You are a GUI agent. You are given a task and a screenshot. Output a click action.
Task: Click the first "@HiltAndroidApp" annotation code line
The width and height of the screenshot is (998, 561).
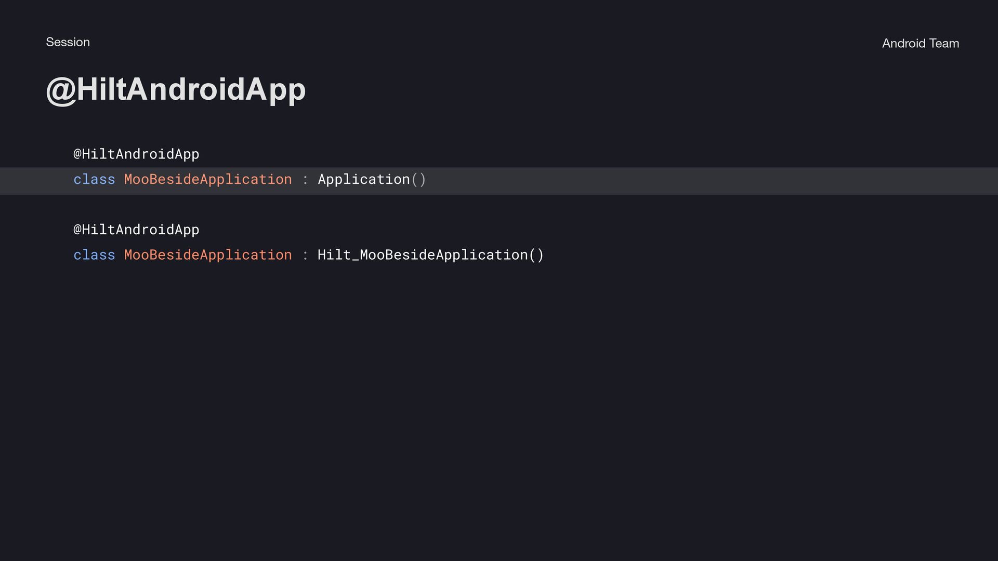pyautogui.click(x=136, y=154)
